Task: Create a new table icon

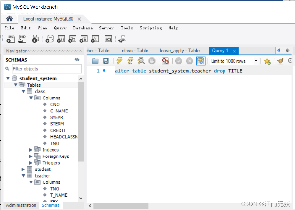Action: (61, 39)
